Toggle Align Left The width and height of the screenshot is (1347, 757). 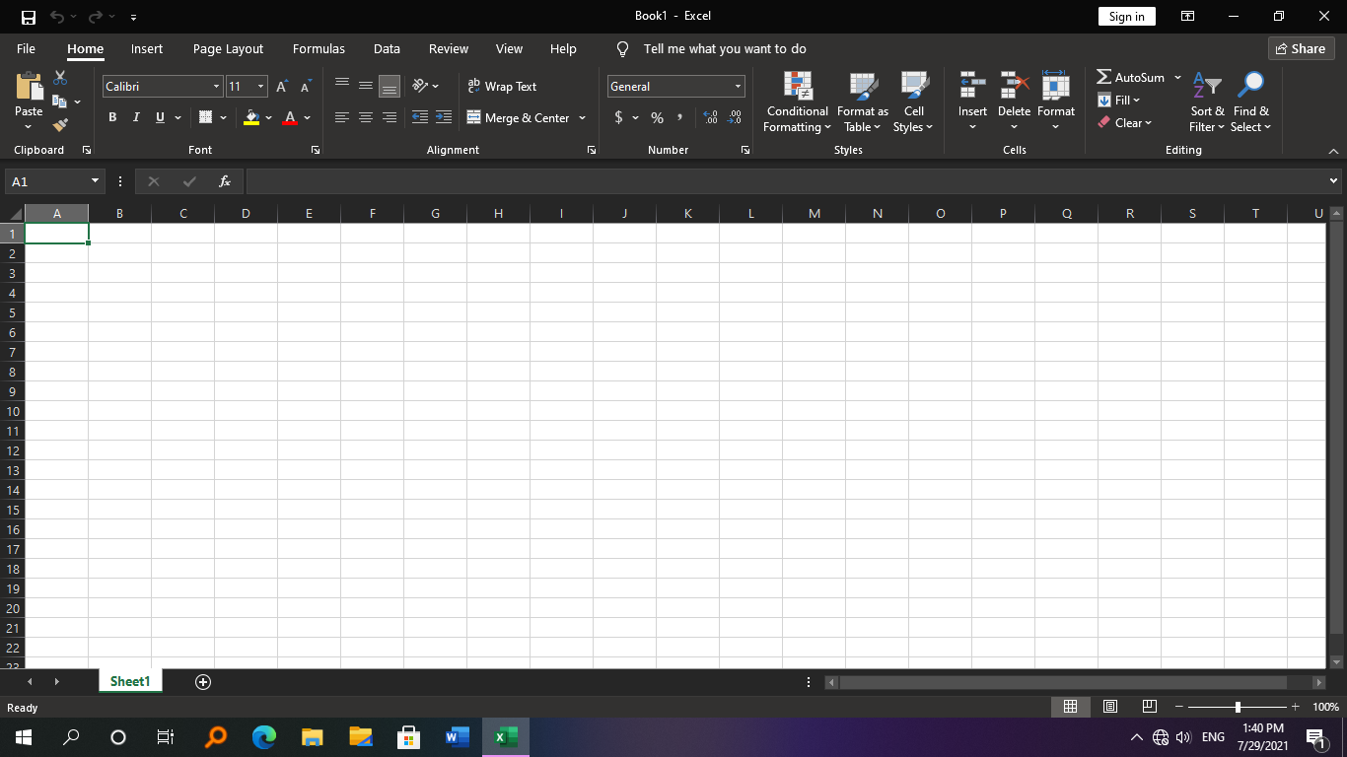[342, 117]
